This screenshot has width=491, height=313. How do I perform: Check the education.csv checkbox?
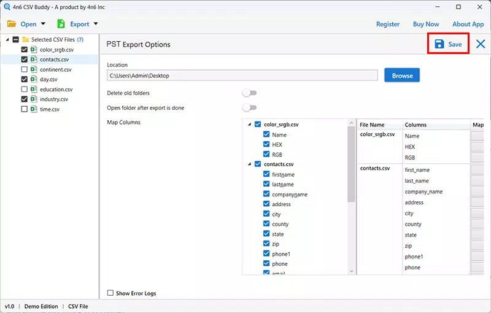(x=24, y=89)
